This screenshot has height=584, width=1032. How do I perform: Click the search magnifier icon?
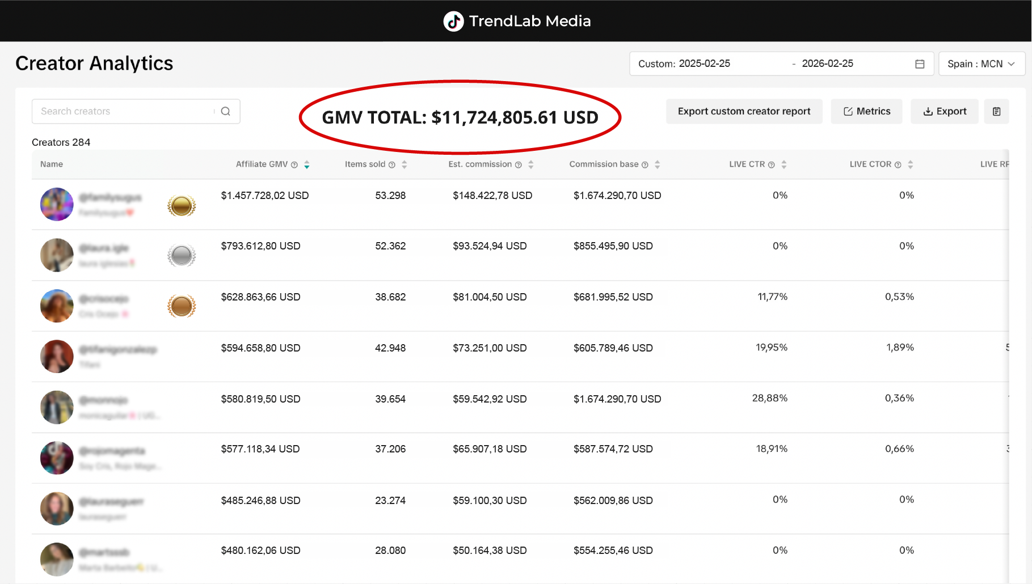pyautogui.click(x=225, y=111)
